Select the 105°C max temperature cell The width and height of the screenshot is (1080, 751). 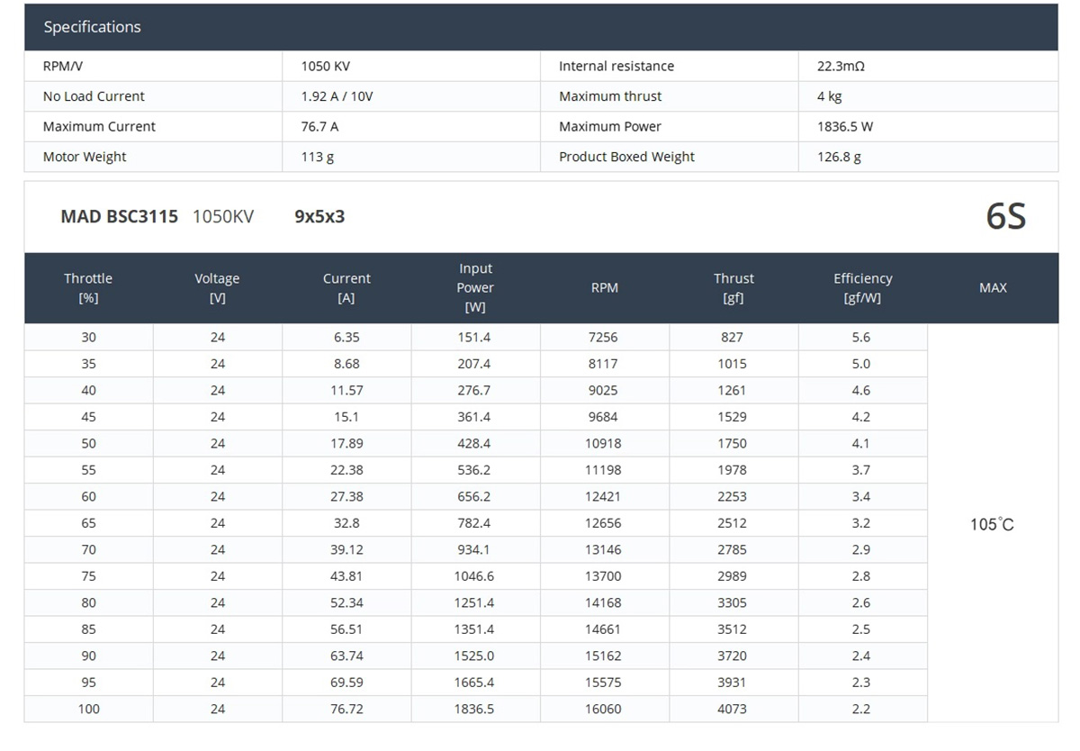coord(992,524)
